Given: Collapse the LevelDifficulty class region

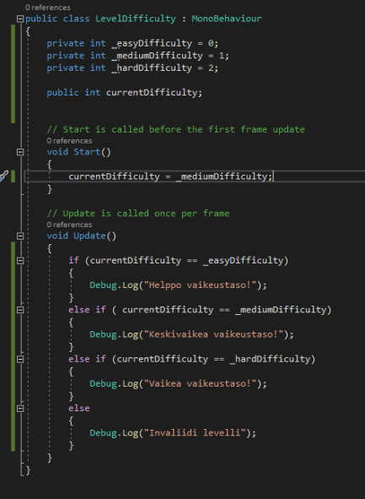Looking at the screenshot, I should [20, 19].
